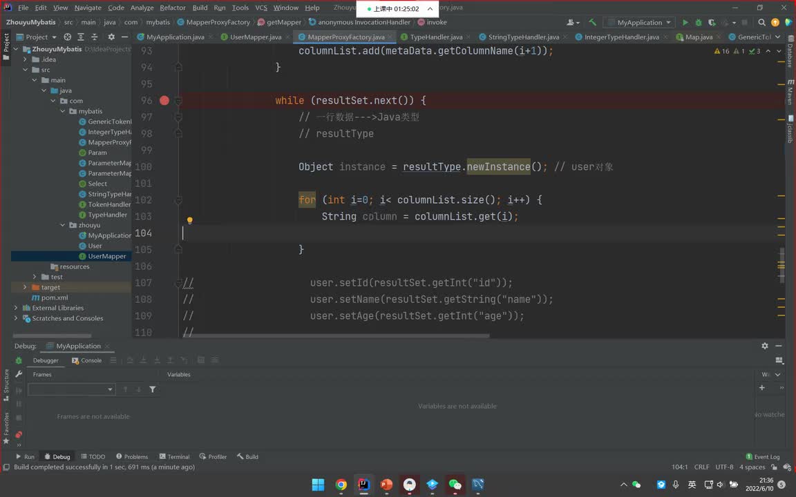The height and width of the screenshot is (497, 796).
Task: Open PowerPoint from the Windows taskbar
Action: tap(386, 485)
